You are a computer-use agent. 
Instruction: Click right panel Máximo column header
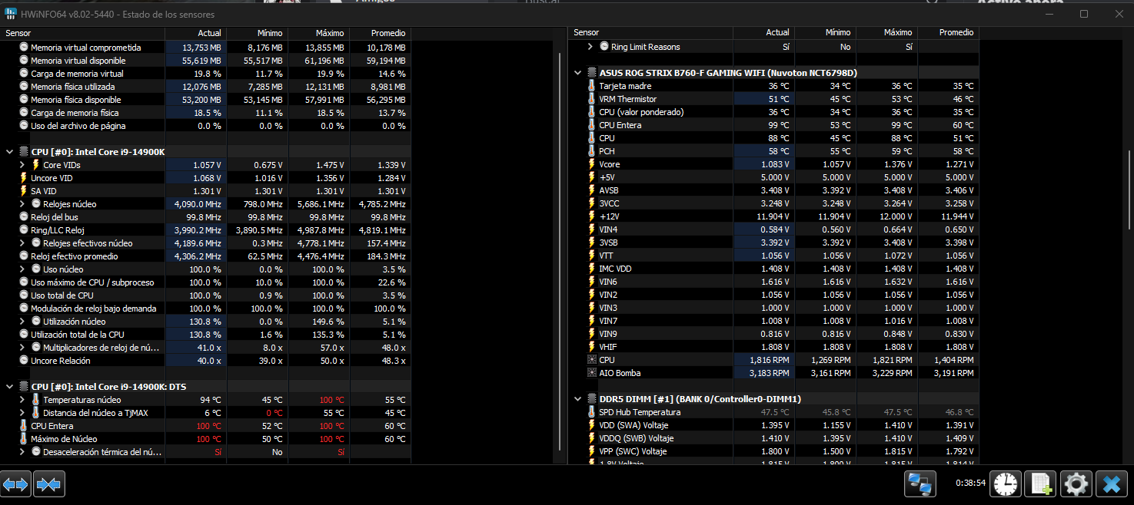[x=886, y=33]
